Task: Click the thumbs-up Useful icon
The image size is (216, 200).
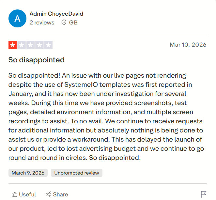Action: point(14,194)
